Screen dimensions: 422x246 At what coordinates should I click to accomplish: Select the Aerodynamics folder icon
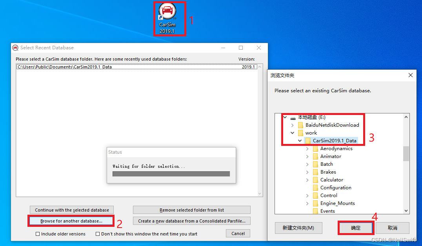pyautogui.click(x=315, y=149)
